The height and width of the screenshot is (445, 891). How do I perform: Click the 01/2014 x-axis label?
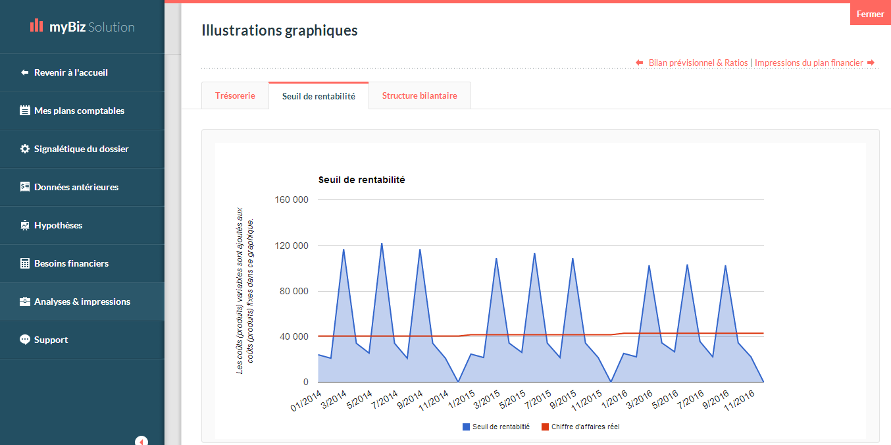tap(307, 401)
